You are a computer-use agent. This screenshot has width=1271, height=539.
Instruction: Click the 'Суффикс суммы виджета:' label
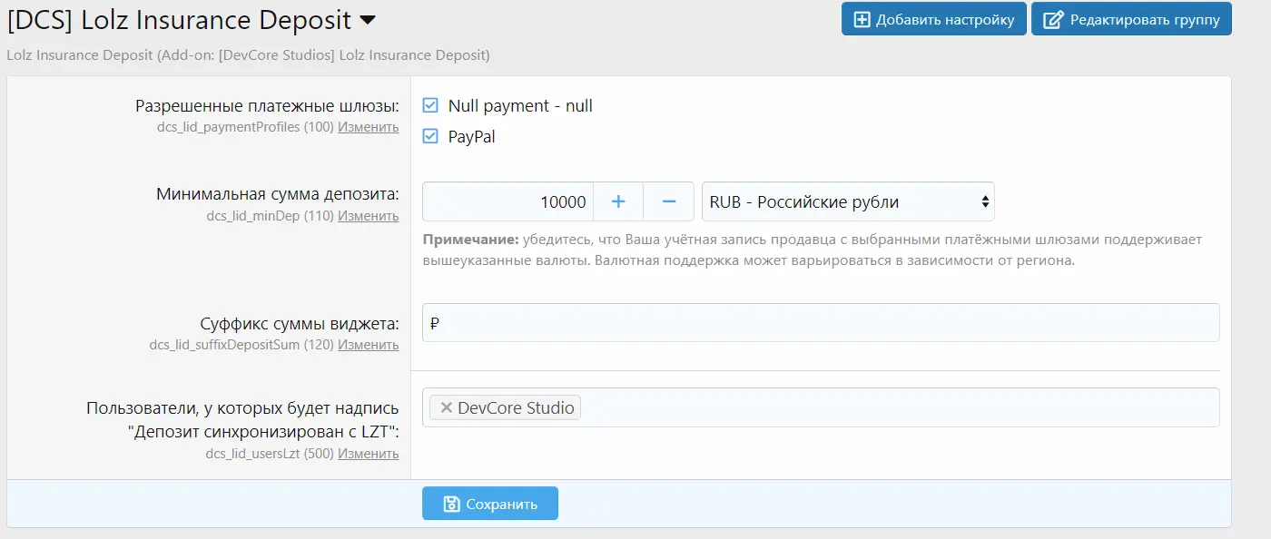tap(300, 324)
